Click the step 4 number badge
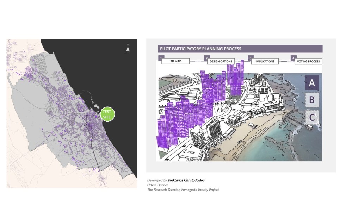 pos(293,57)
